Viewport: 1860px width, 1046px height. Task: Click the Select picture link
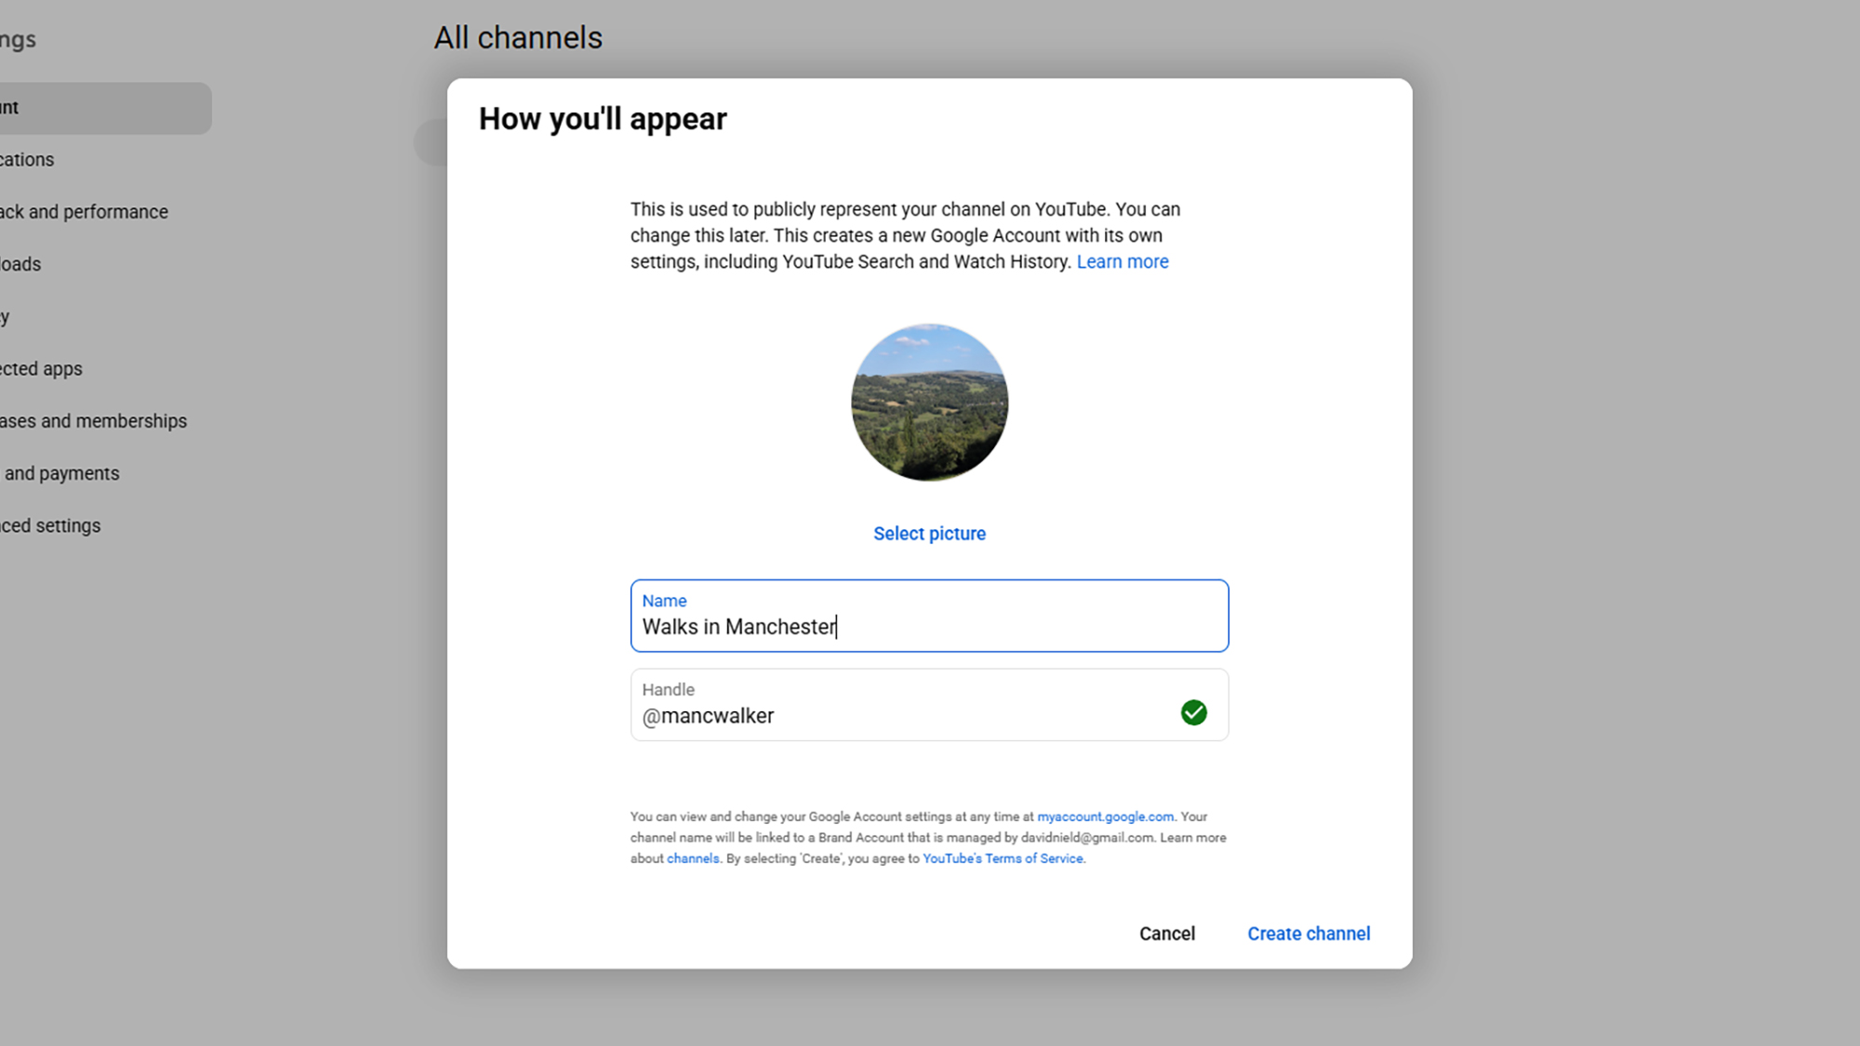929,534
